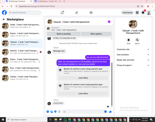Open the Roberto conversation

(22, 52)
